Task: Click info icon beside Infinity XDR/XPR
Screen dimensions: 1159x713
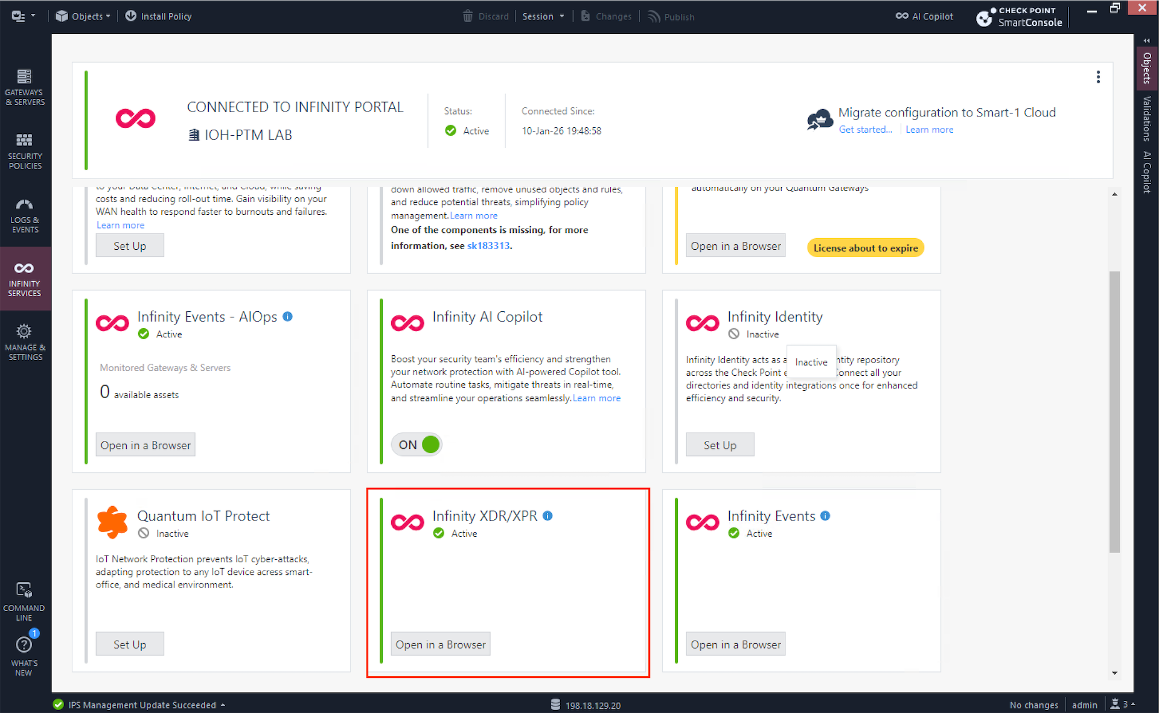Action: click(548, 516)
